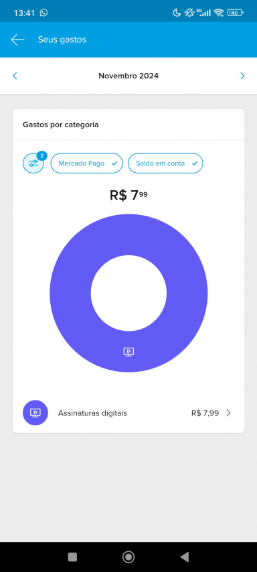Expand Assinaturas digitais via right chevron
This screenshot has height=572, width=257.
229,413
